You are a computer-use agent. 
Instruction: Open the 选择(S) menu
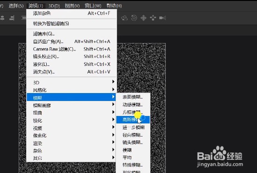16,6
